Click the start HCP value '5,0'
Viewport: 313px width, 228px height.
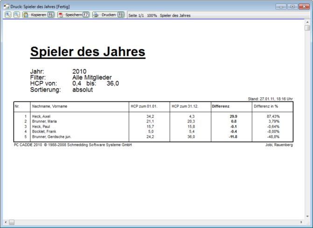pyautogui.click(x=151, y=132)
